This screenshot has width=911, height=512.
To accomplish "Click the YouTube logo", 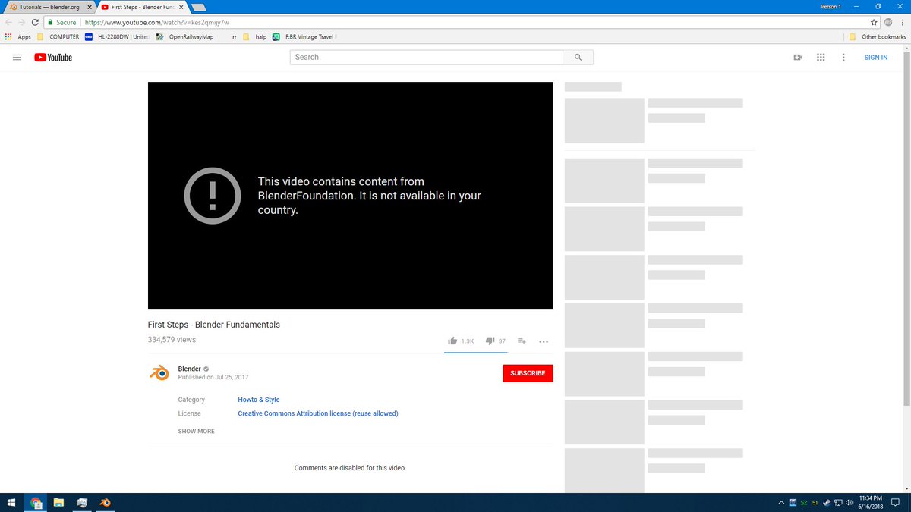I will 53,57.
